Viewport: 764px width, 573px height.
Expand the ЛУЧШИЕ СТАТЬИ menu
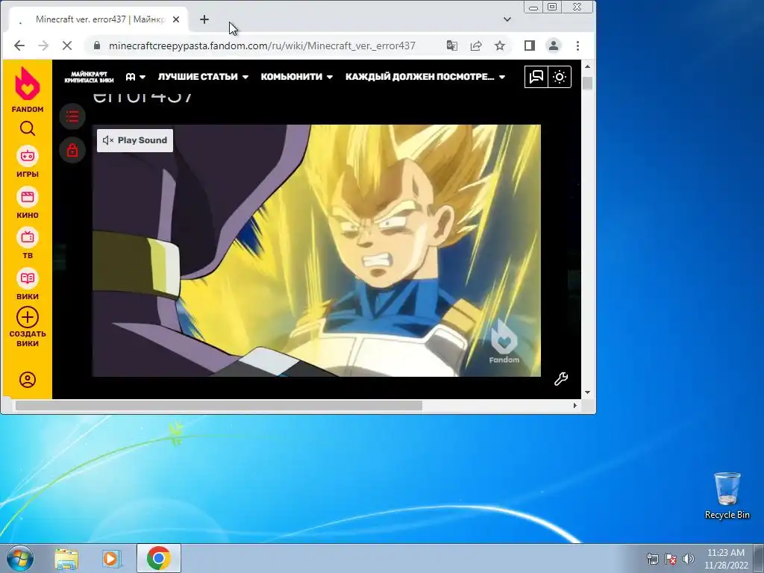pos(203,77)
